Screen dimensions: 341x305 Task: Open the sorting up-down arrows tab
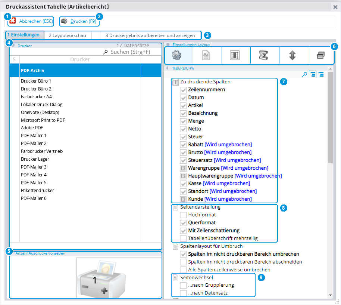[x=292, y=55]
